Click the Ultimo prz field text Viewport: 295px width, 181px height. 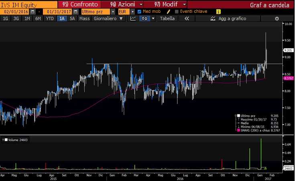point(92,12)
